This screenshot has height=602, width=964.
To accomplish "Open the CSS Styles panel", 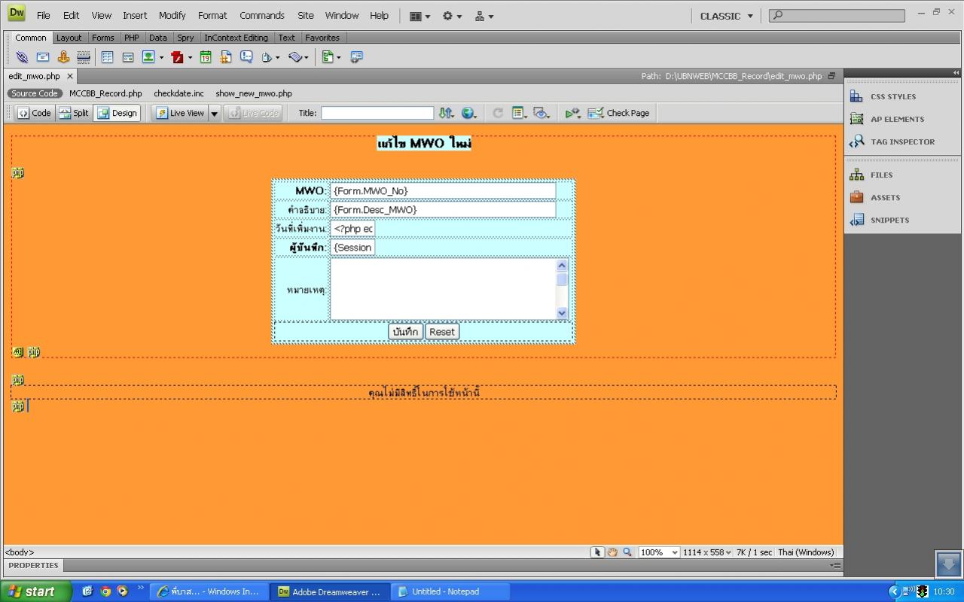I will click(892, 96).
